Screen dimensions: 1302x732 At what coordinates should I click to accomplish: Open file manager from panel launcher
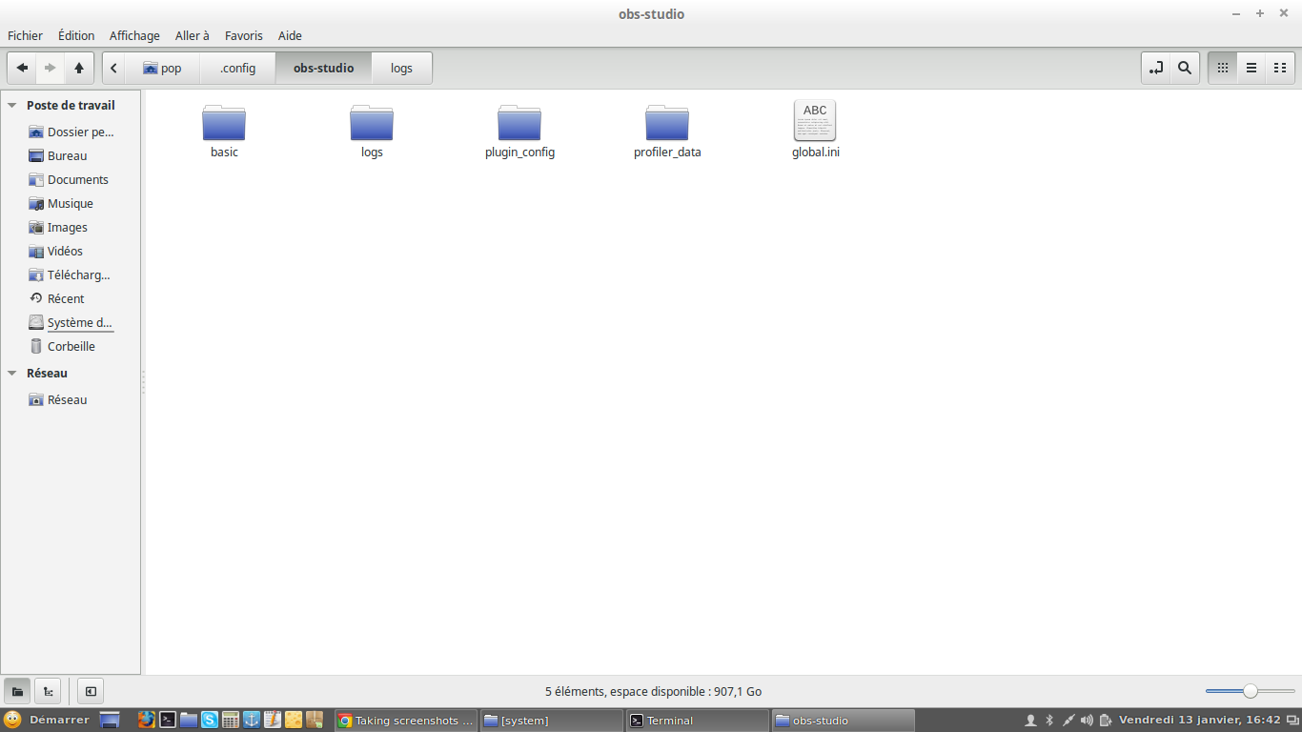(188, 721)
